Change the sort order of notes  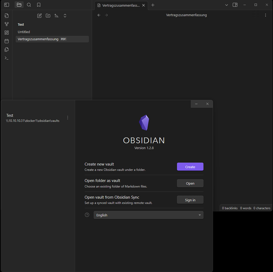56,16
